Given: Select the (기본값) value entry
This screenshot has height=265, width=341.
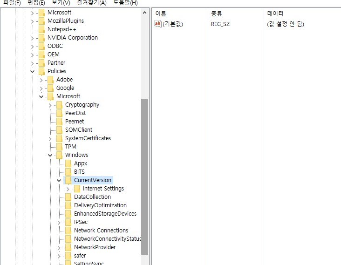Looking at the screenshot, I should point(173,24).
